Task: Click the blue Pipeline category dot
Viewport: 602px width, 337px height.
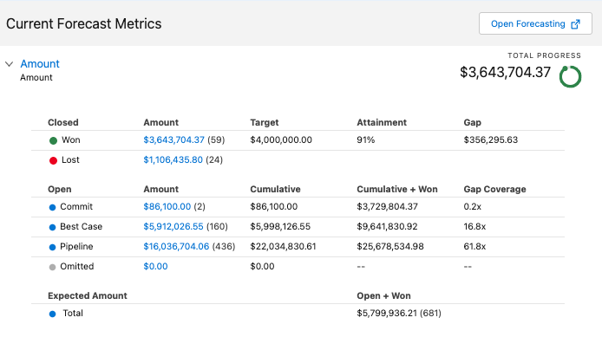Action: pos(53,247)
